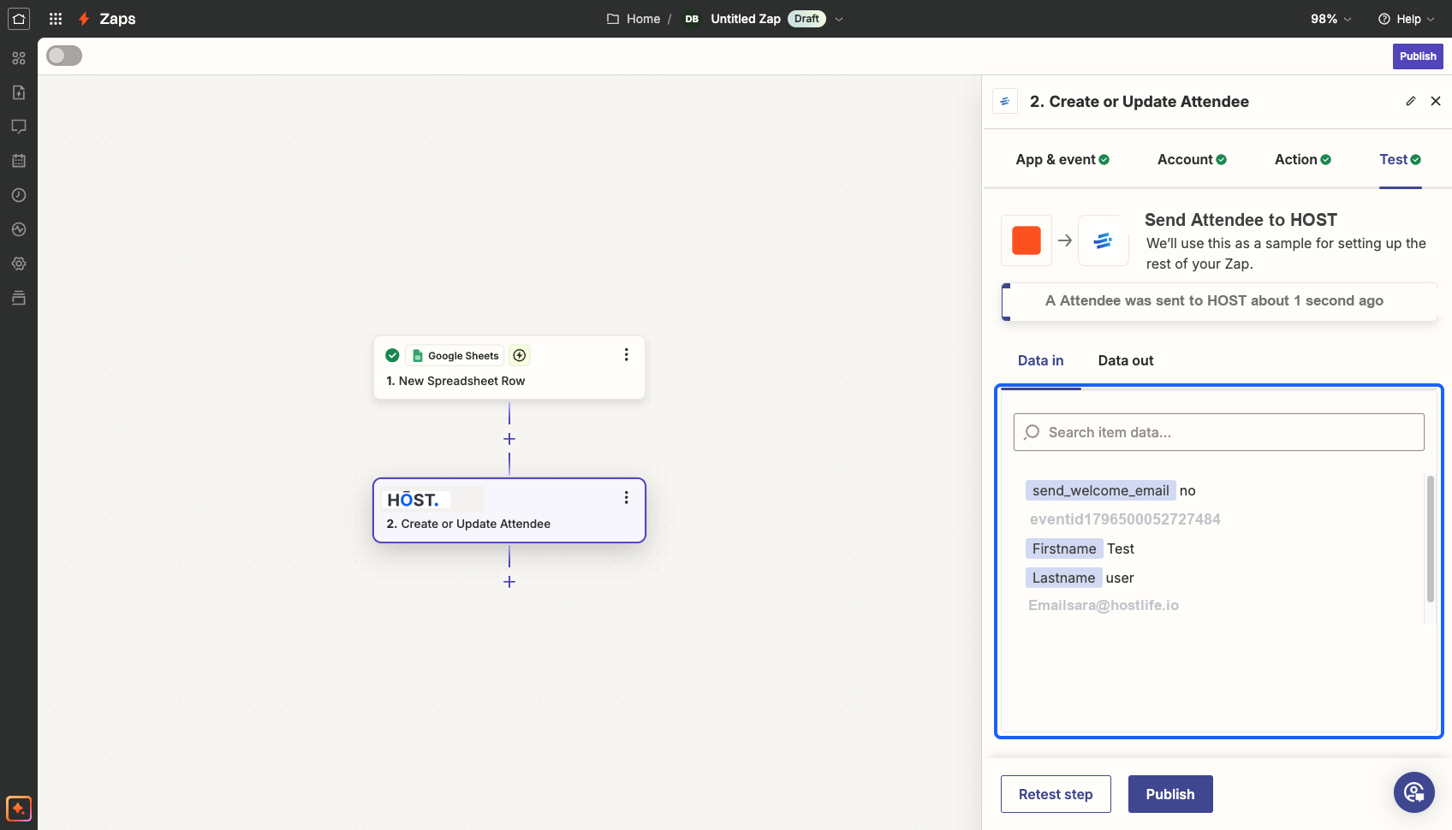This screenshot has height=830, width=1452.
Task: Add a step between steps 1 and 2
Action: point(509,439)
